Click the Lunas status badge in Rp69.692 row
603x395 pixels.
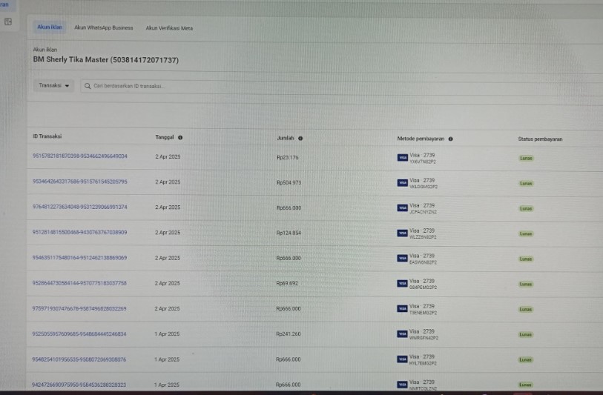[526, 284]
